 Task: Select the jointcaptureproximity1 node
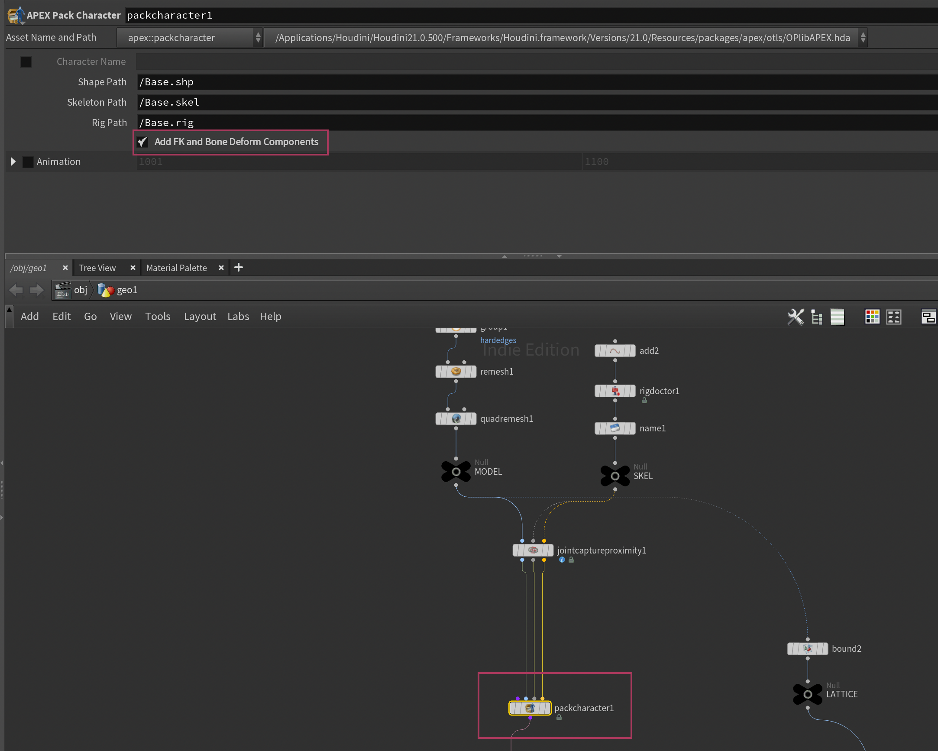(x=533, y=550)
